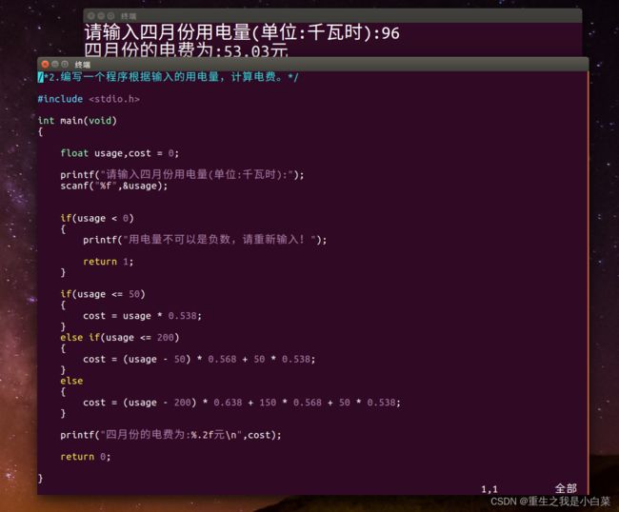Place cursor on the '/*2.编写一个程序' comment line
The height and width of the screenshot is (512, 619).
169,77
